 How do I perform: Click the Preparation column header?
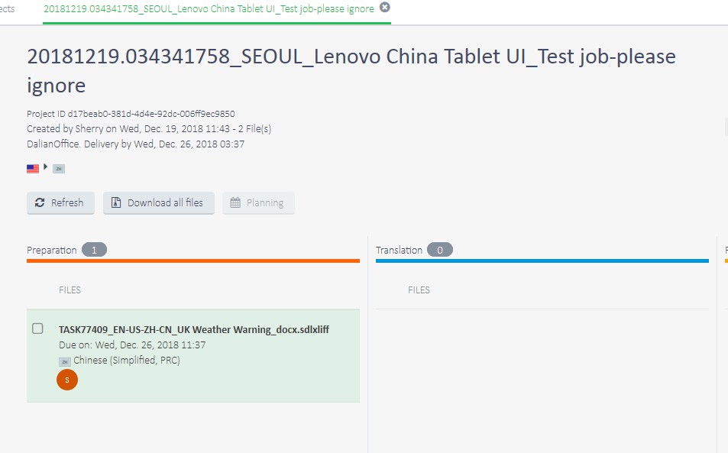pyautogui.click(x=52, y=251)
